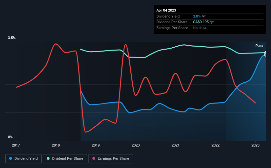Toggle the Earnings Per Share legend button
This screenshot has width=271, height=168.
tap(111, 159)
